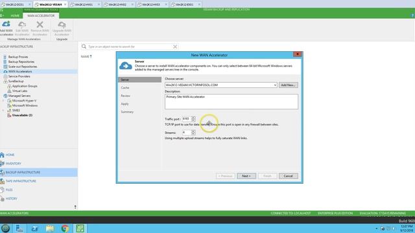Click into the object name search field

(x=130, y=47)
